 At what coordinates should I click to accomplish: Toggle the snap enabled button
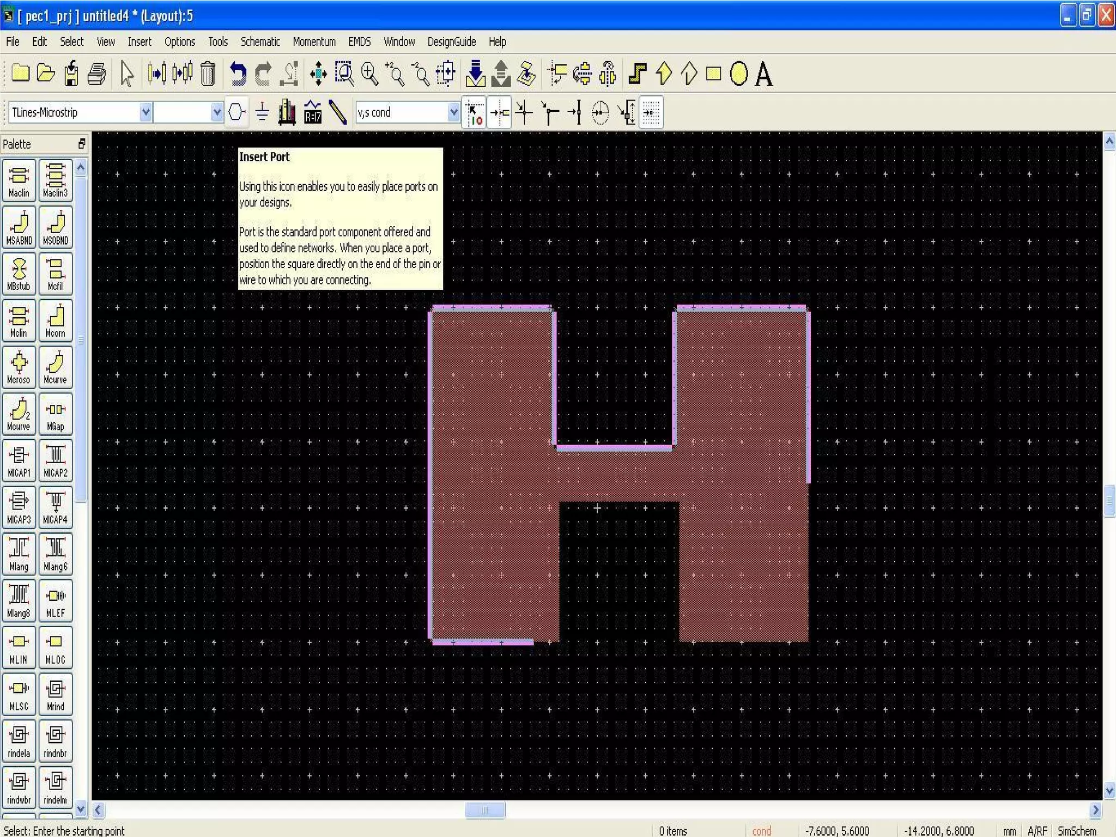[x=474, y=112]
